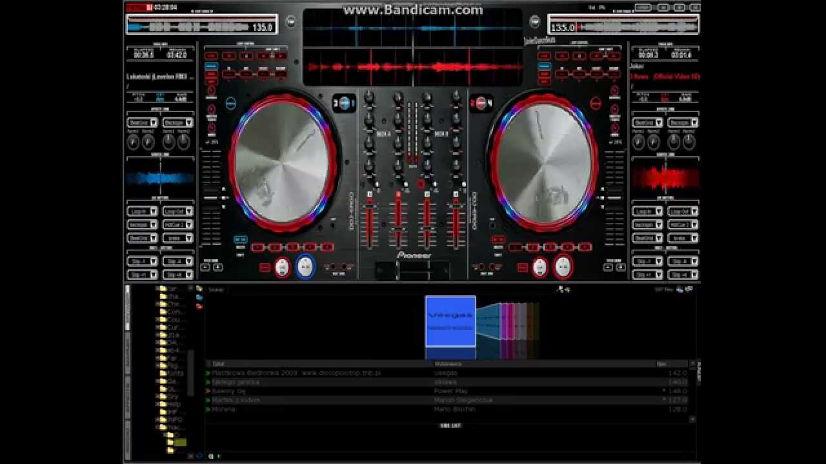Open the Config button at top right
This screenshot has width=826, height=464.
(x=643, y=8)
